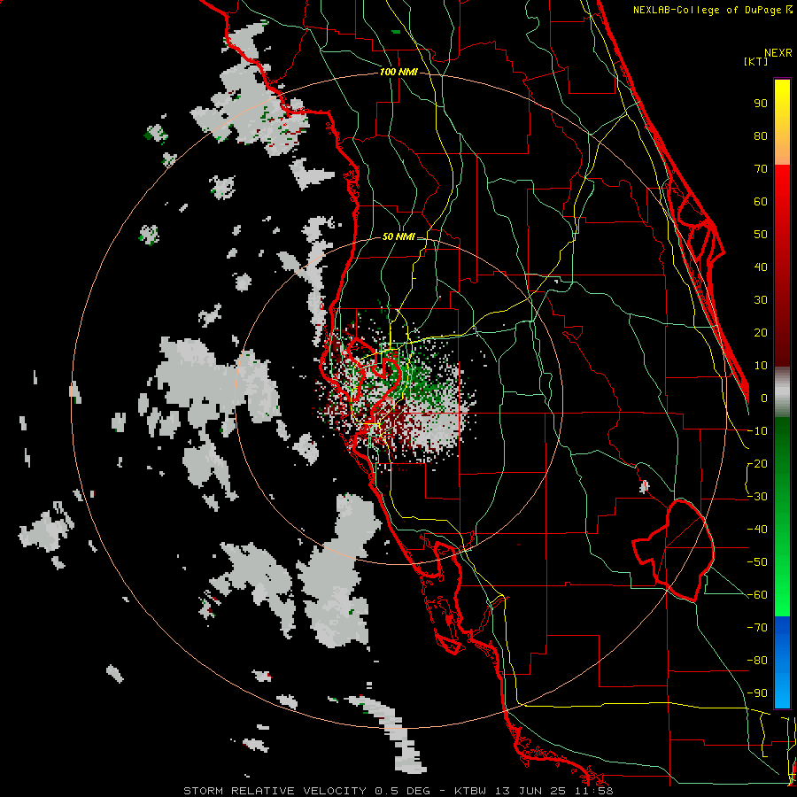
Task: Click the 0 value on velocity scale
Action: pyautogui.click(x=764, y=398)
